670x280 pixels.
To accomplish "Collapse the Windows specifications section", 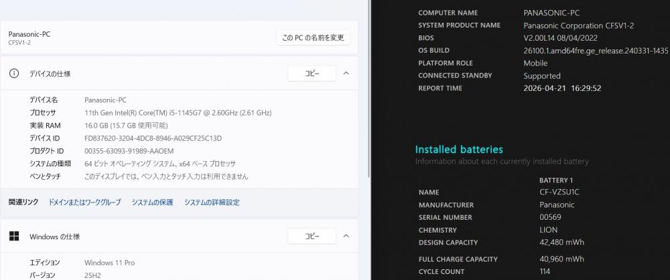I will point(346,236).
